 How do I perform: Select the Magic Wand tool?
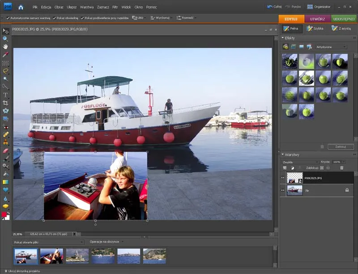(5, 79)
